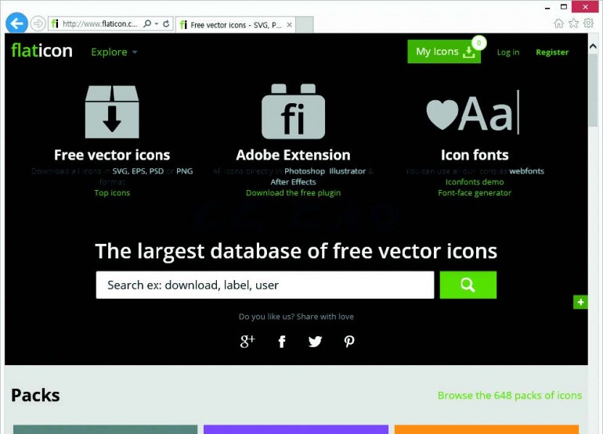Click Download the free plugin link
The width and height of the screenshot is (603, 434).
(x=293, y=193)
